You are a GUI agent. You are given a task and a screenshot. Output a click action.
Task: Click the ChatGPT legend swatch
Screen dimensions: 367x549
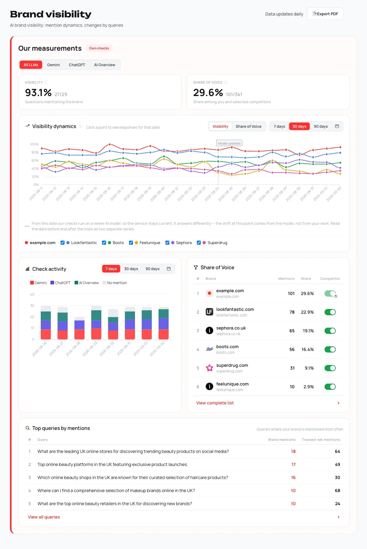tap(52, 283)
